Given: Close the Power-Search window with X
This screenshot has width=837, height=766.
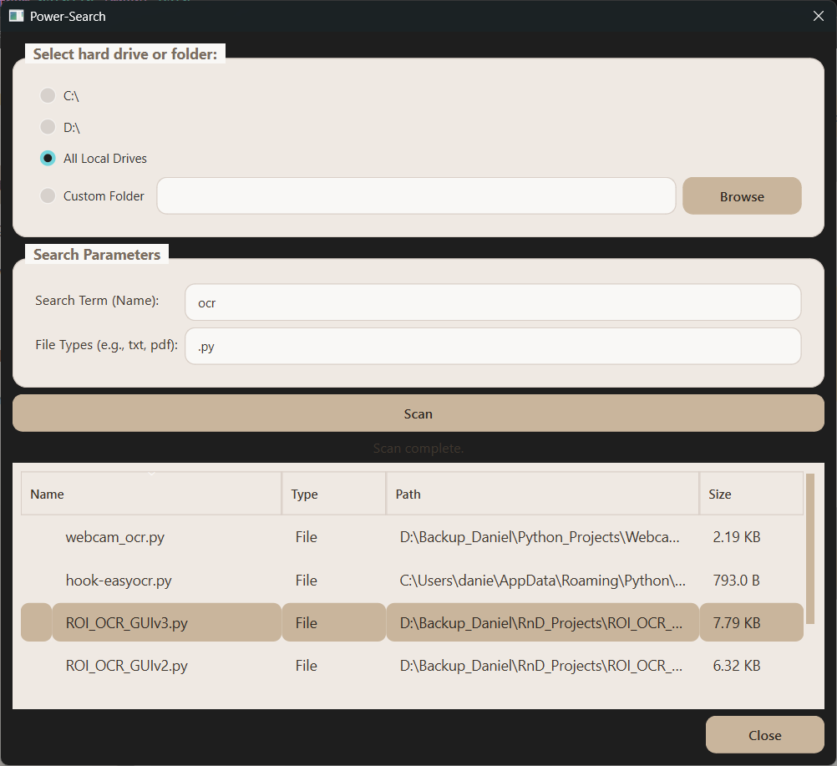Looking at the screenshot, I should (x=819, y=16).
